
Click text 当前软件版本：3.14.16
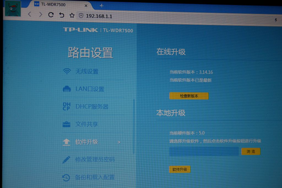[191, 72]
